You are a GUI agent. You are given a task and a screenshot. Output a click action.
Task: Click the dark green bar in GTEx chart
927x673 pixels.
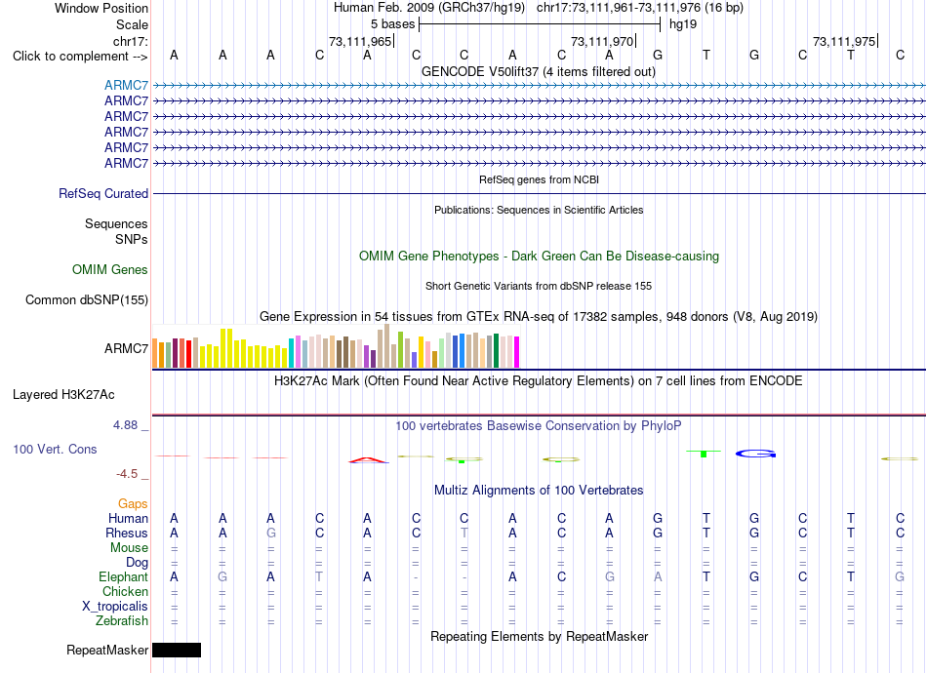point(496,351)
